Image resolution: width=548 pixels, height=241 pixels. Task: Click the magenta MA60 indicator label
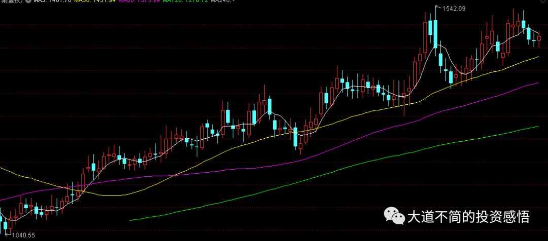[x=139, y=1]
